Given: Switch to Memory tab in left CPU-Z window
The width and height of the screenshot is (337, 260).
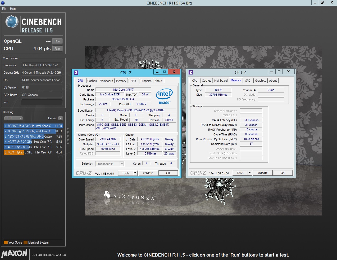Looking at the screenshot, I should tap(121, 81).
